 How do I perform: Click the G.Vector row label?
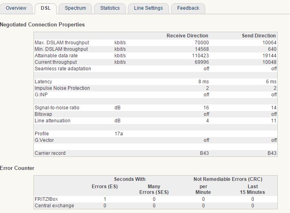point(45,140)
